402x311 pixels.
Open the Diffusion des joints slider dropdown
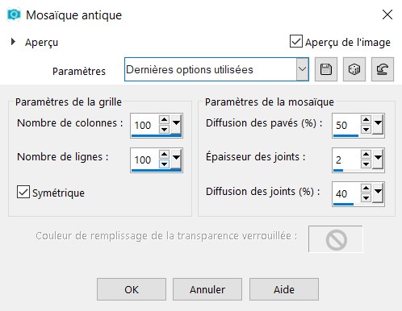pos(378,193)
